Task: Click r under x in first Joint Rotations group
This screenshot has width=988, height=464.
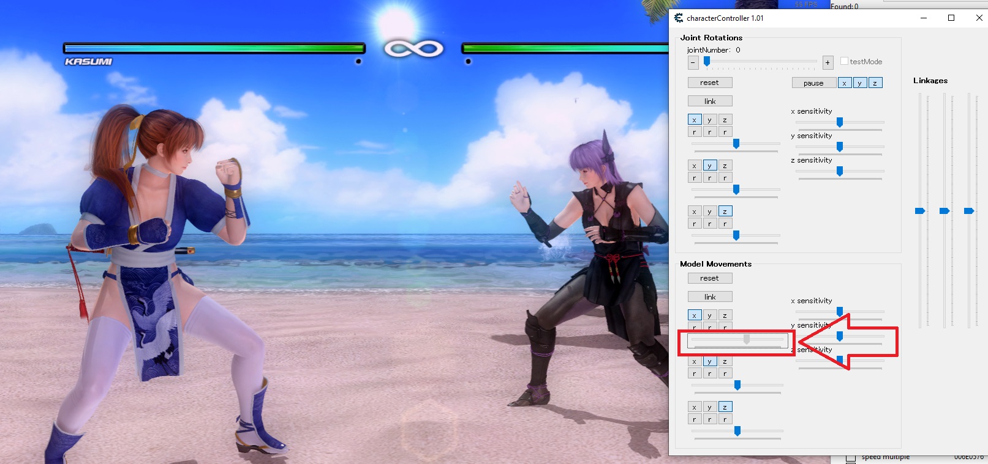Action: (695, 132)
